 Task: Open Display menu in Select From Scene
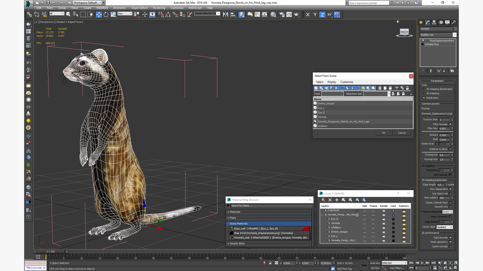coord(332,82)
